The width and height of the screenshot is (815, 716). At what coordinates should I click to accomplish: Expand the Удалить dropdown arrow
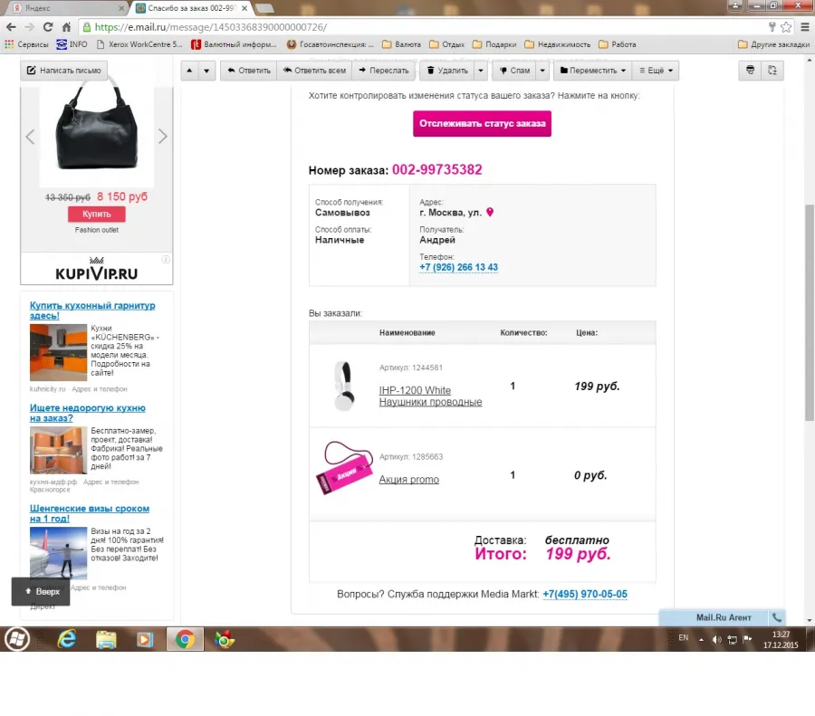tap(481, 71)
